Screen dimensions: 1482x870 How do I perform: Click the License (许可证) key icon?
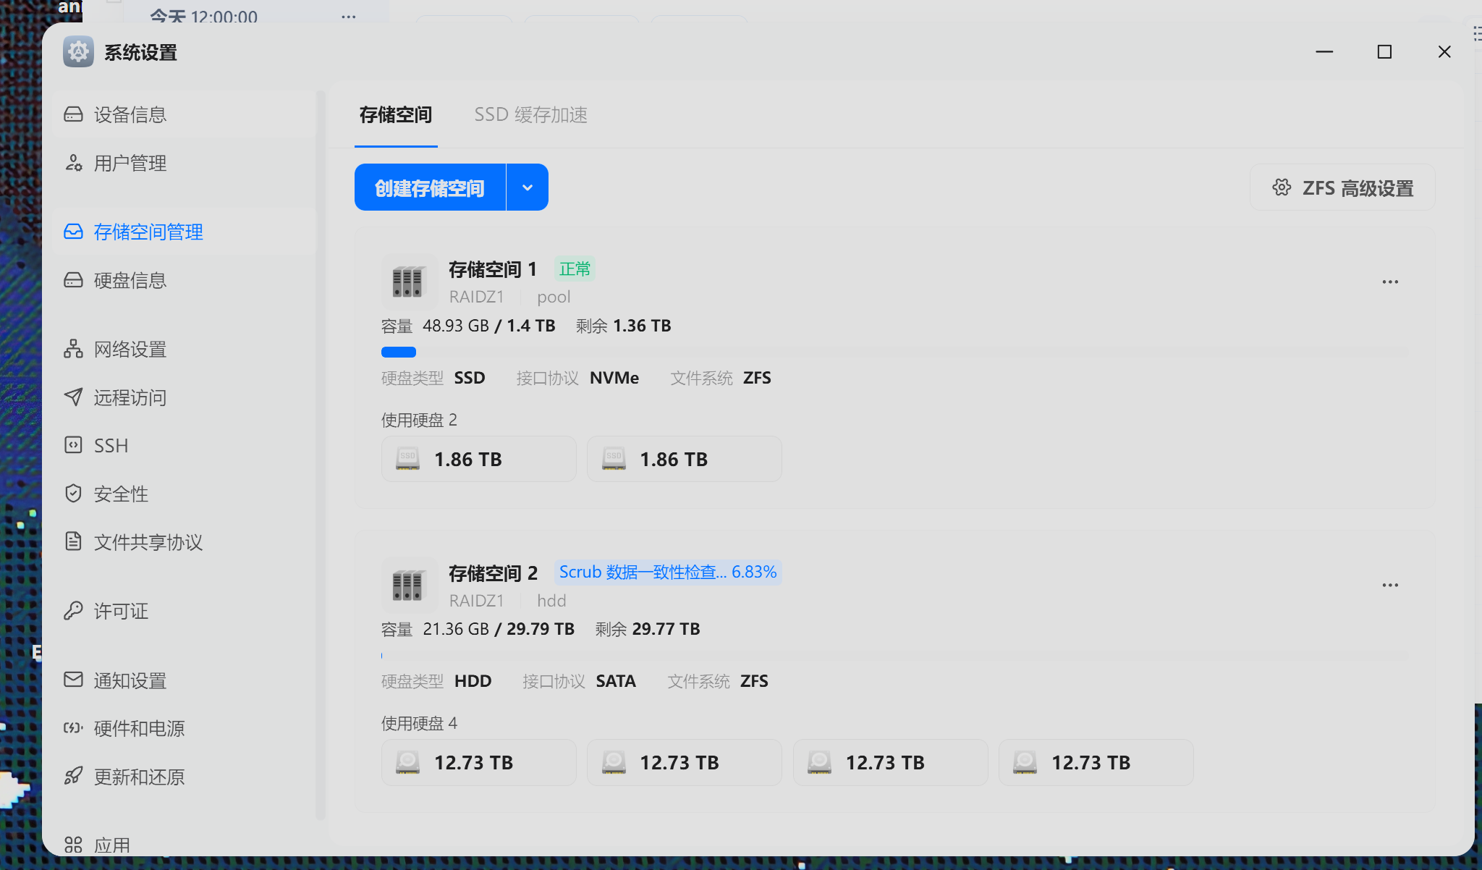point(73,611)
